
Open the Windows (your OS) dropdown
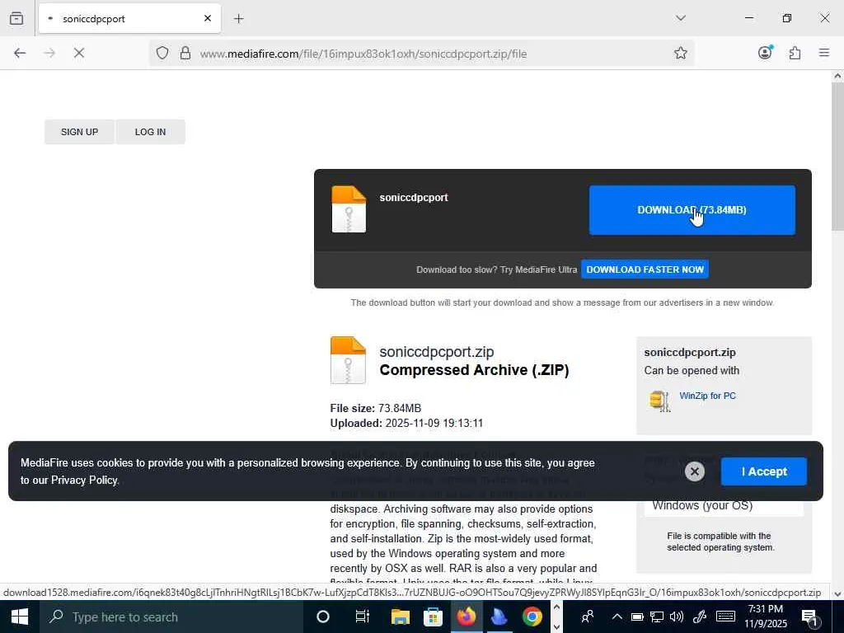[x=724, y=506]
